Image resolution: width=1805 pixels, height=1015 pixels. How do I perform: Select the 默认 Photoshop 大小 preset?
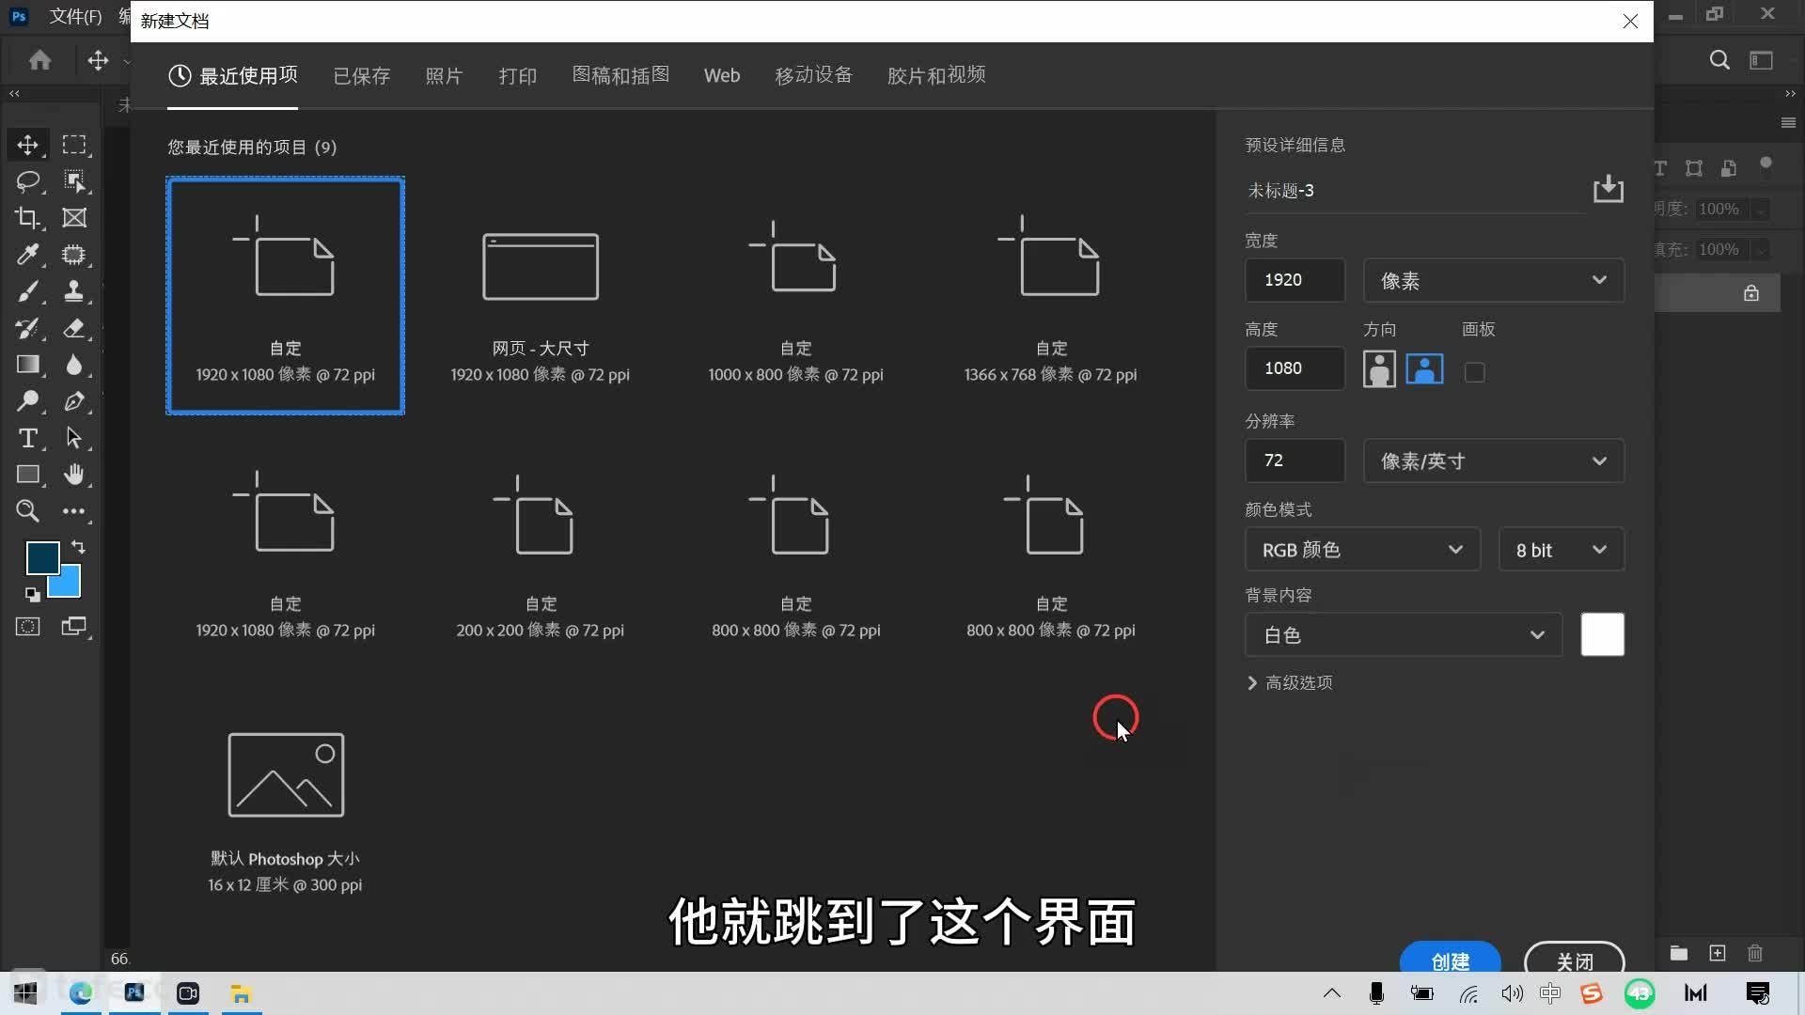[286, 805]
